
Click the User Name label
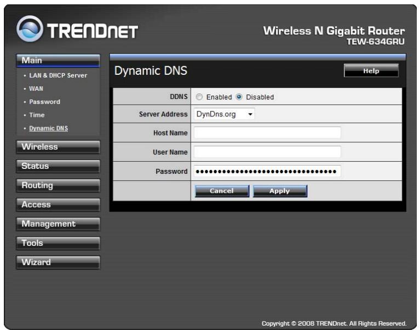170,152
